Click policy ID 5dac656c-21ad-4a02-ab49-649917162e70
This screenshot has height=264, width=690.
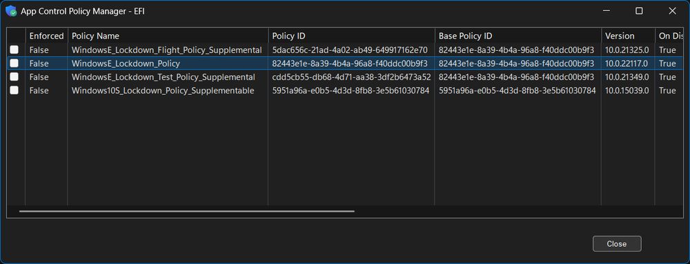coord(350,50)
